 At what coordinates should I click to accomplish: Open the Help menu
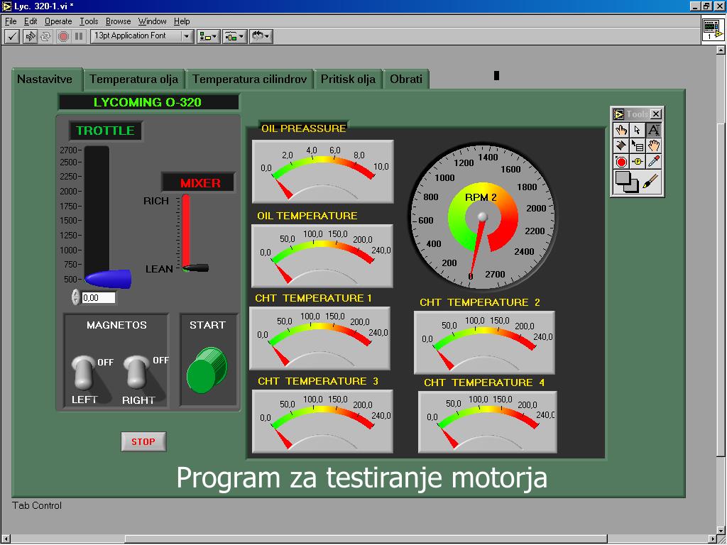(182, 21)
